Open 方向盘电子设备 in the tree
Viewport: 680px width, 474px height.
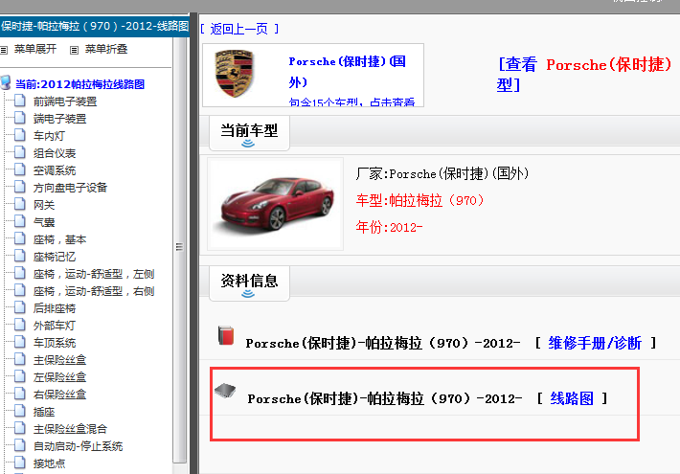70,188
